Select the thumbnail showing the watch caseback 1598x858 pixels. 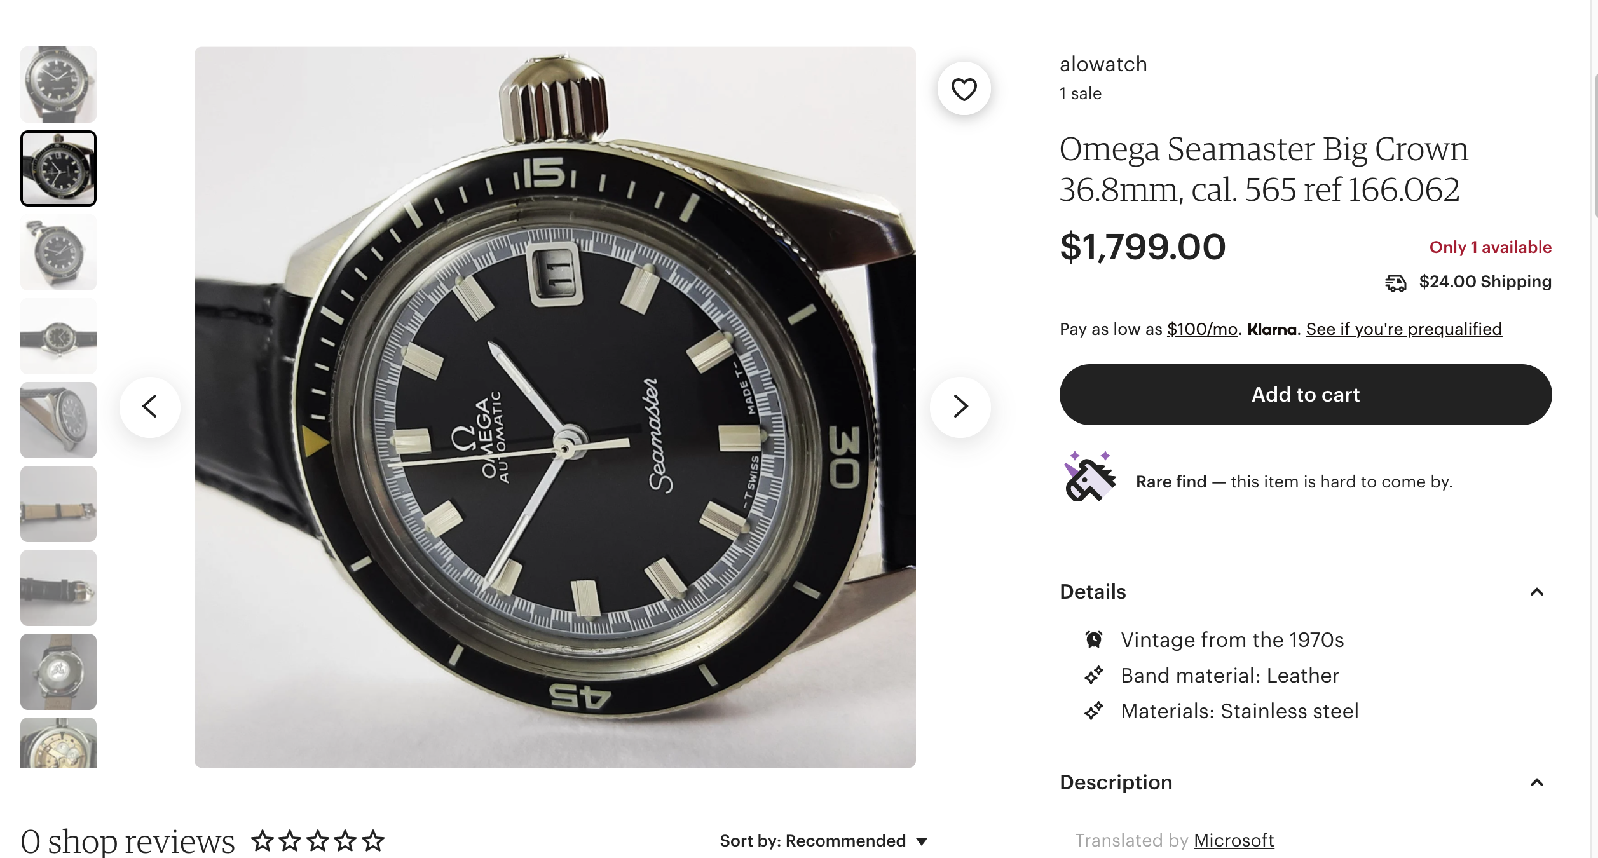click(x=58, y=672)
